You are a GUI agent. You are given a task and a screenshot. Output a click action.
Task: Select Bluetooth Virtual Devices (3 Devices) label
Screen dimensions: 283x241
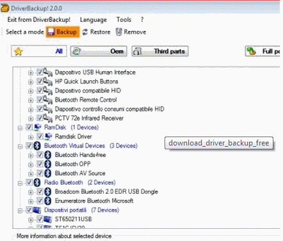click(91, 145)
